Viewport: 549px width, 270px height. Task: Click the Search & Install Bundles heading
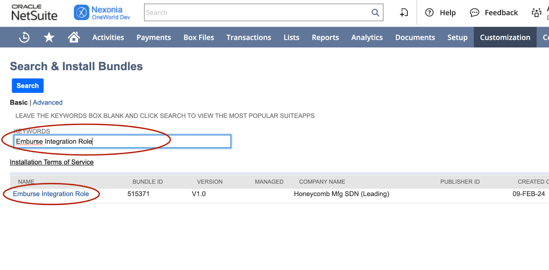pyautogui.click(x=76, y=66)
